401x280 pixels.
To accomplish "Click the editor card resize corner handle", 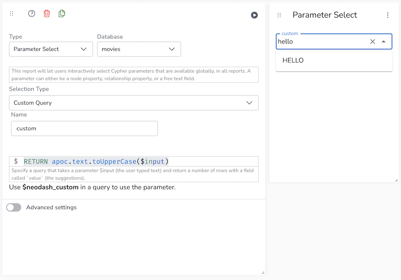I will point(263,272).
